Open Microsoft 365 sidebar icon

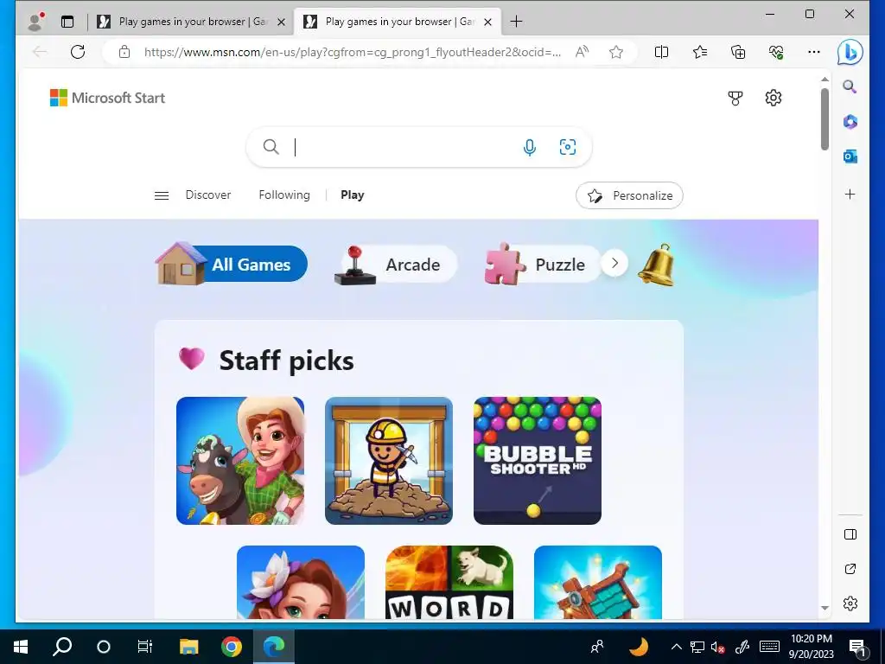(850, 122)
